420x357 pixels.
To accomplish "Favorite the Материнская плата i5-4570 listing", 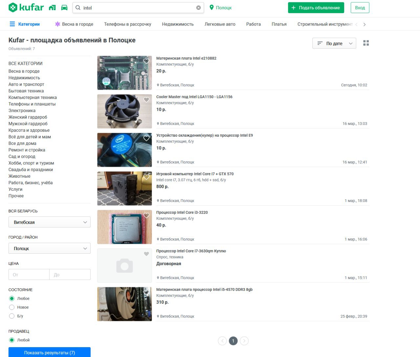I will 146,292.
